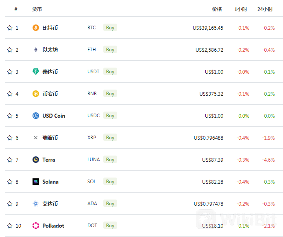Click the Cardano 艾达币 starburst icon
The height and width of the screenshot is (237, 283).
[x=36, y=204]
